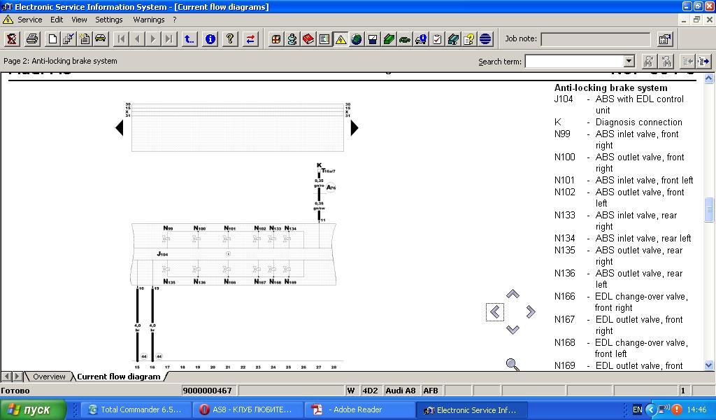Open the Search term dropdown

629,62
